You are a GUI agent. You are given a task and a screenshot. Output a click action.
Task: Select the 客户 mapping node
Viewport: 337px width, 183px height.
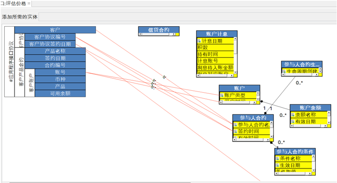(x=55, y=30)
